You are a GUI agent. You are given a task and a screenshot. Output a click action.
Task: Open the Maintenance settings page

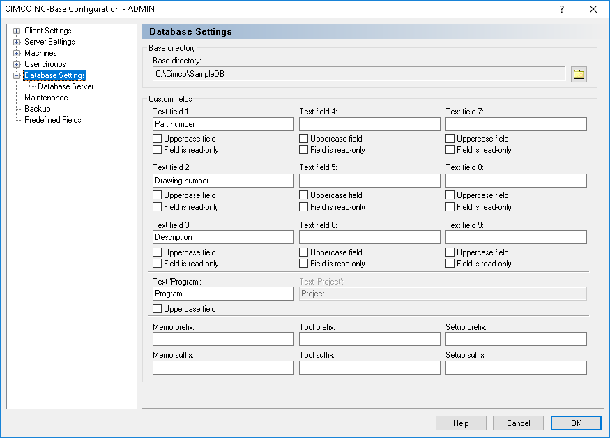46,98
